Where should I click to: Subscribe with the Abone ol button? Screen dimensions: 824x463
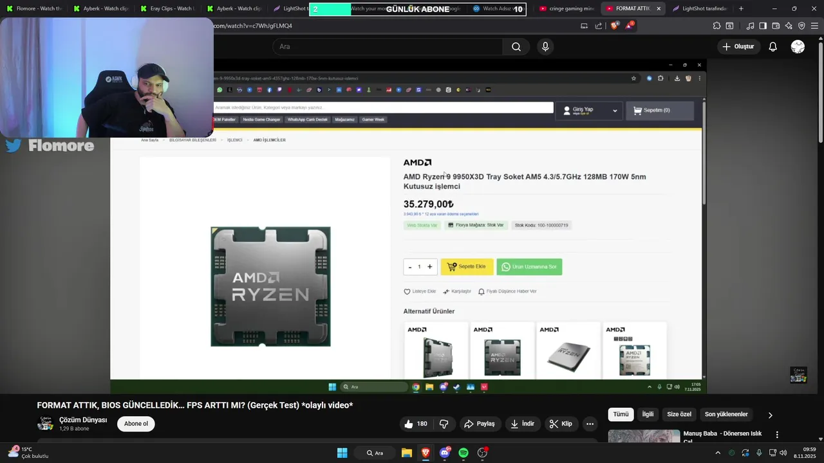coord(136,424)
